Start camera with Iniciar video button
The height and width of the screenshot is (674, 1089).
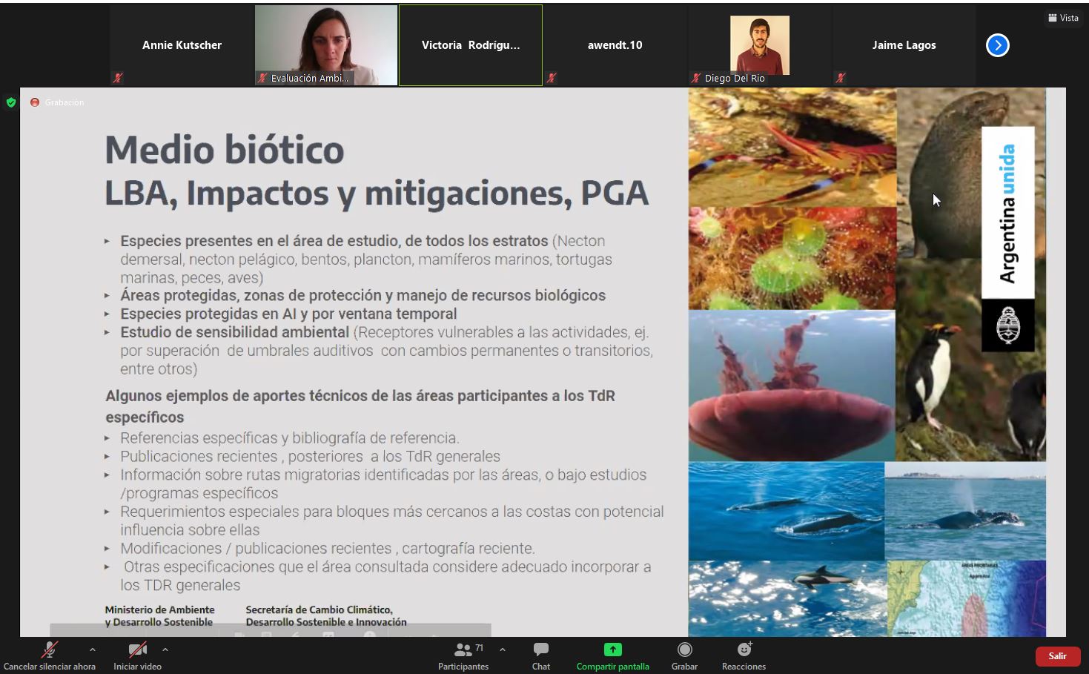coord(137,655)
